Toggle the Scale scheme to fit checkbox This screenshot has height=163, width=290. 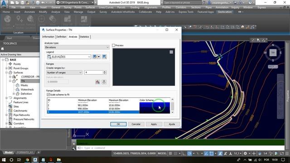click(x=48, y=95)
